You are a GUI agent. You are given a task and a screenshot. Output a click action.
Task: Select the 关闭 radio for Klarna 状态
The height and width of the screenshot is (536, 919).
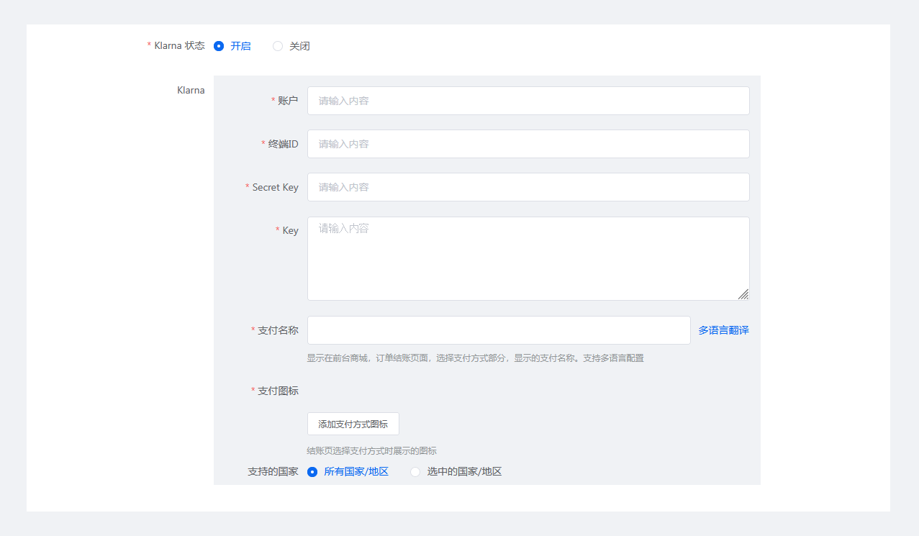click(x=278, y=46)
